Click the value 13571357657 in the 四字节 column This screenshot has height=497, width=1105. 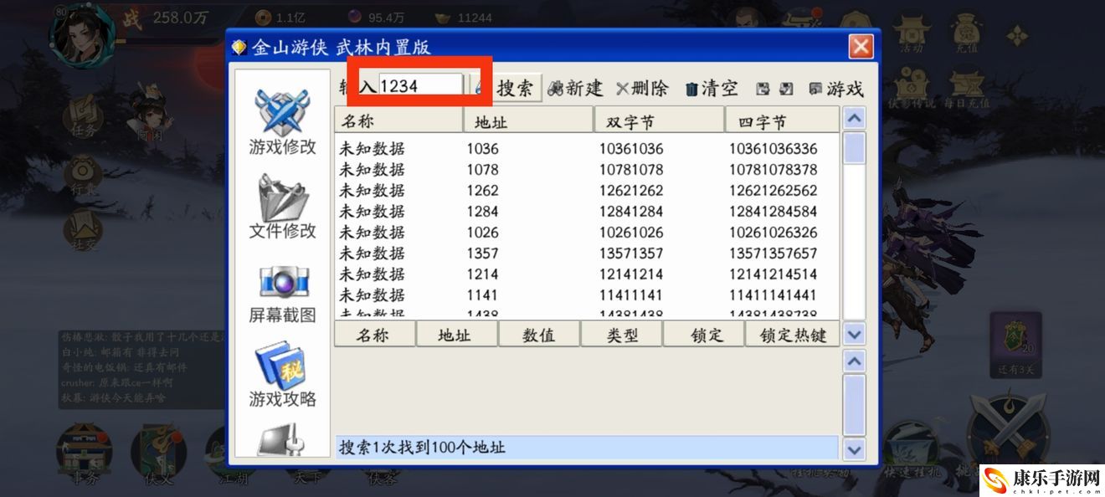coord(773,254)
